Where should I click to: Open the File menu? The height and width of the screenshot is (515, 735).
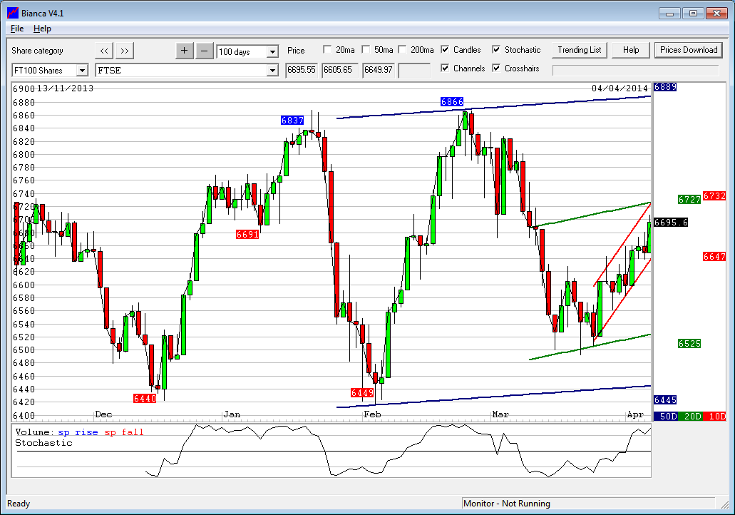coord(17,29)
